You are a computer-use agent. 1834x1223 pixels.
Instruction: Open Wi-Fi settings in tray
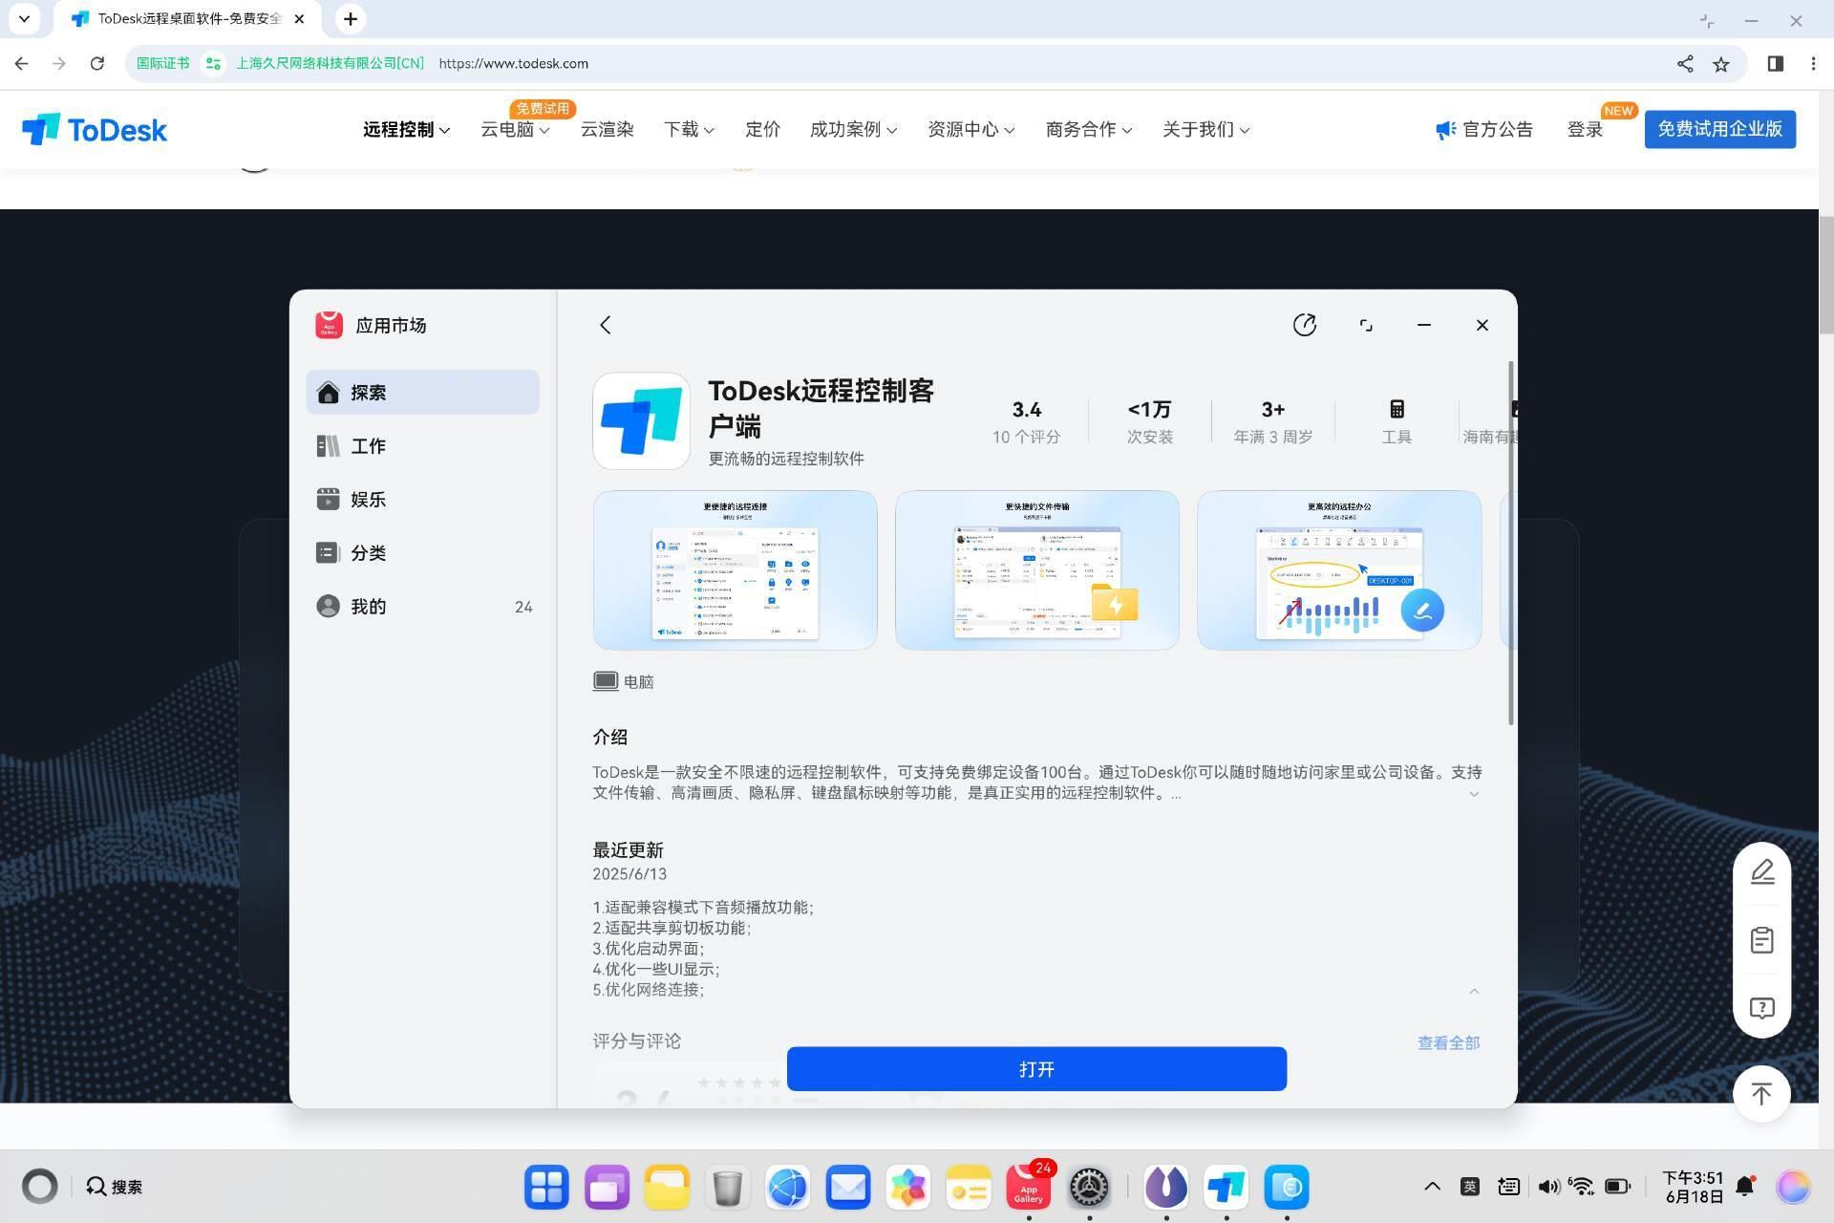(1582, 1187)
